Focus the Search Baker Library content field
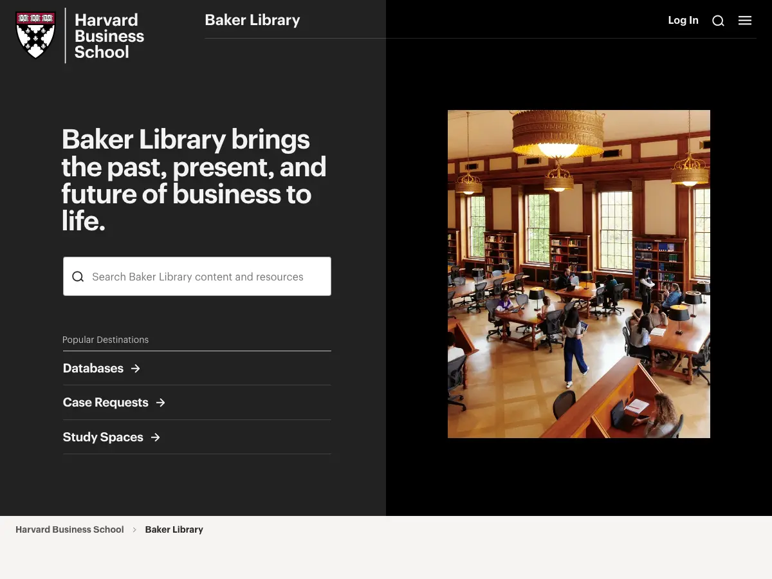 point(197,277)
